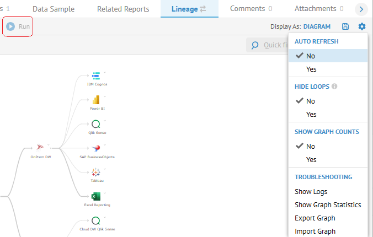Save the diagram using the disk icon

[x=345, y=26]
